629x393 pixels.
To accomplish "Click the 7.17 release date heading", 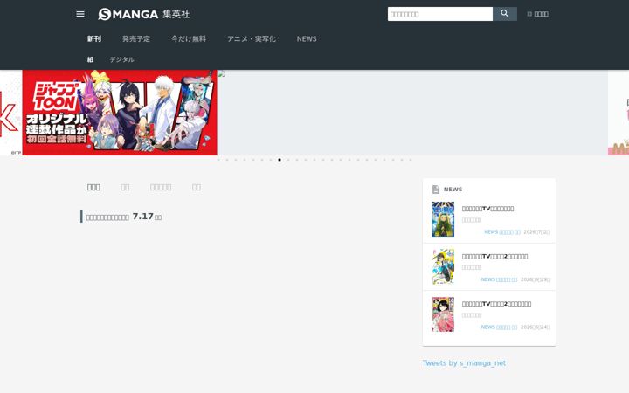I will coord(124,217).
